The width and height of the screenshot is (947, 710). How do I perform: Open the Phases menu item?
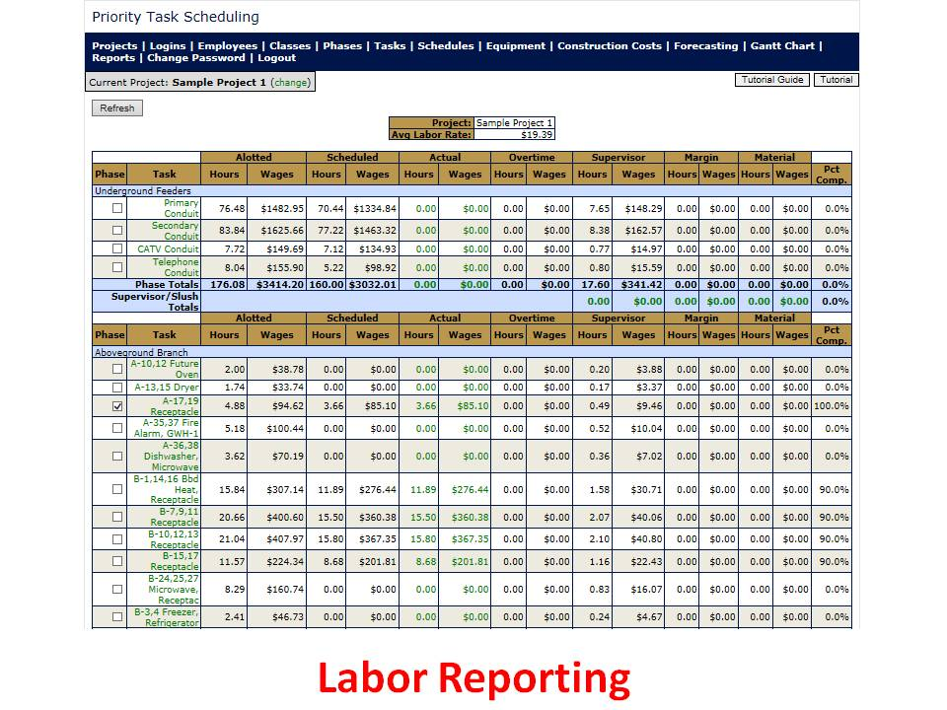click(342, 46)
